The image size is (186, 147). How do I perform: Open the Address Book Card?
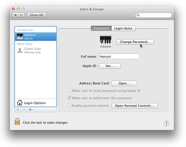(124, 83)
